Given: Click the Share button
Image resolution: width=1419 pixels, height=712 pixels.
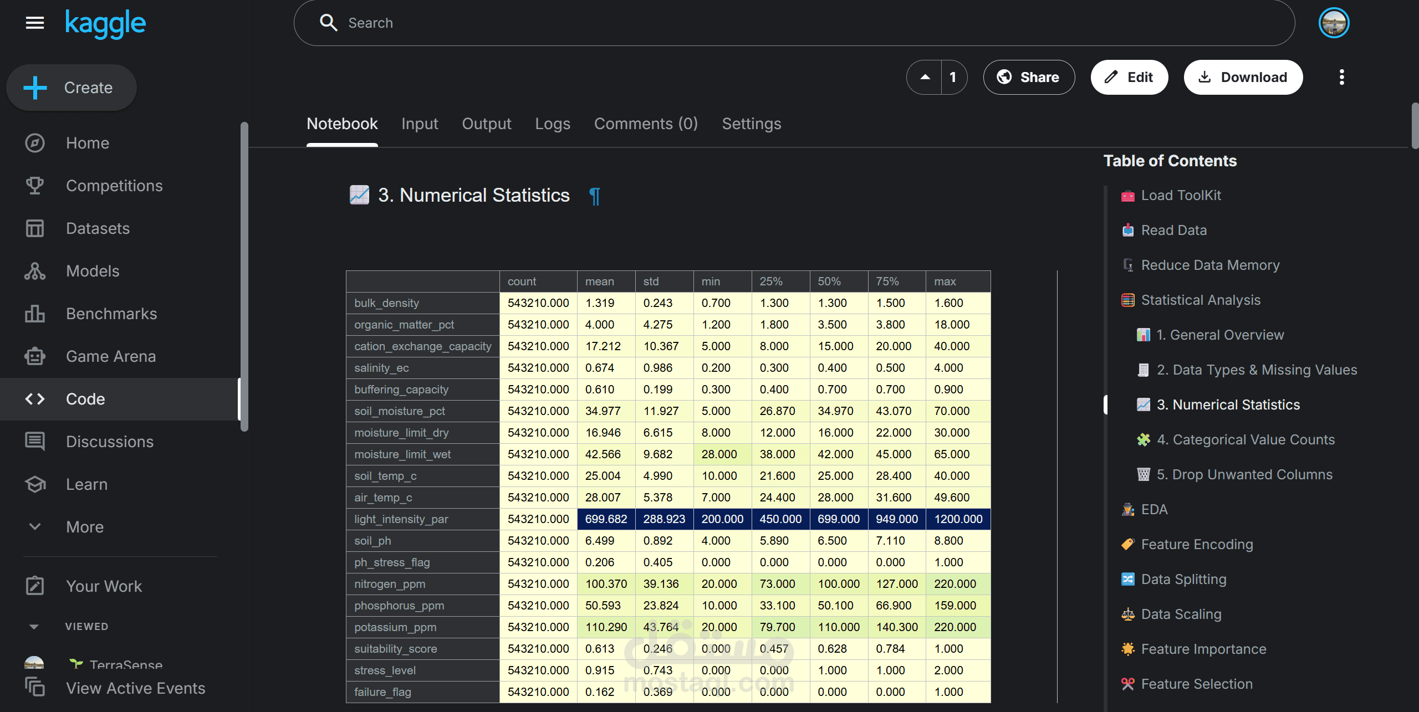Looking at the screenshot, I should (1029, 77).
